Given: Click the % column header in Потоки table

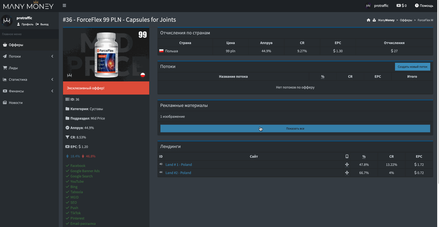Looking at the screenshot, I should pos(323,77).
